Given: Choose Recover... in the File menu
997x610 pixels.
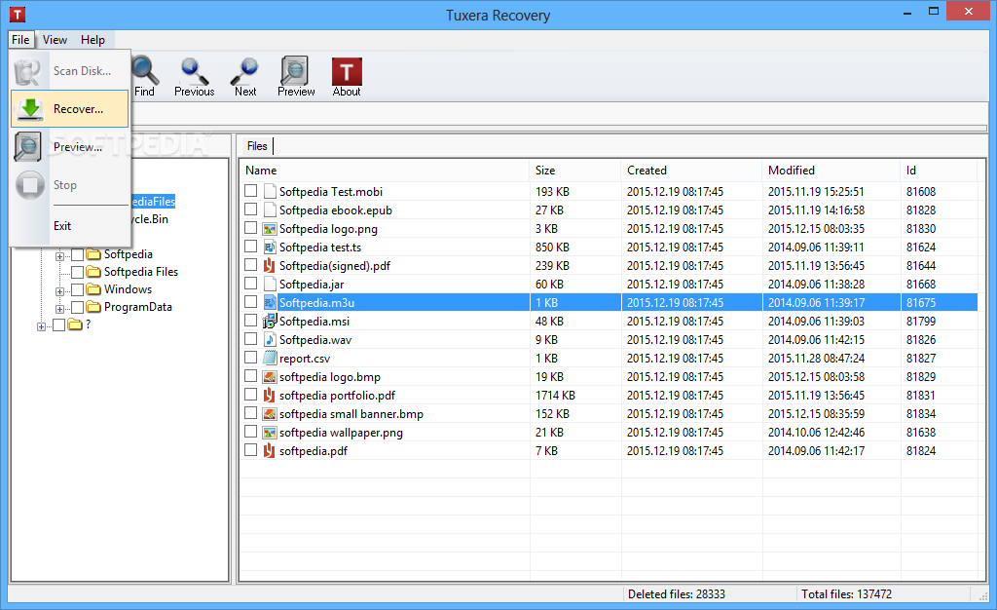Looking at the screenshot, I should click(69, 109).
